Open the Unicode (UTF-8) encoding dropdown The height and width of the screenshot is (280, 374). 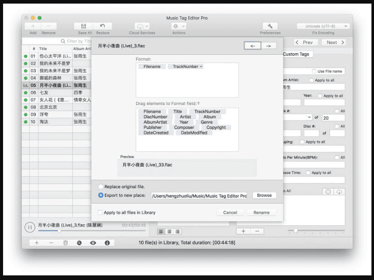(x=323, y=26)
